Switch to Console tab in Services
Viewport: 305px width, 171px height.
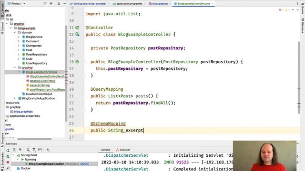click(x=106, y=150)
